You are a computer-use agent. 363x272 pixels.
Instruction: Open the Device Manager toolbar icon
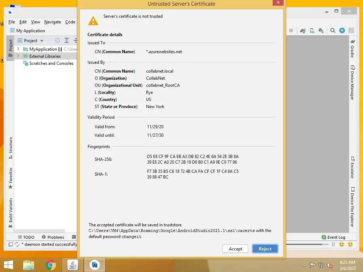pos(312,30)
